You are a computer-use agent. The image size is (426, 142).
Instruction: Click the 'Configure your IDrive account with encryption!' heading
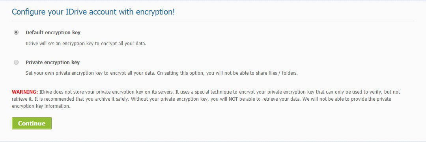click(93, 12)
